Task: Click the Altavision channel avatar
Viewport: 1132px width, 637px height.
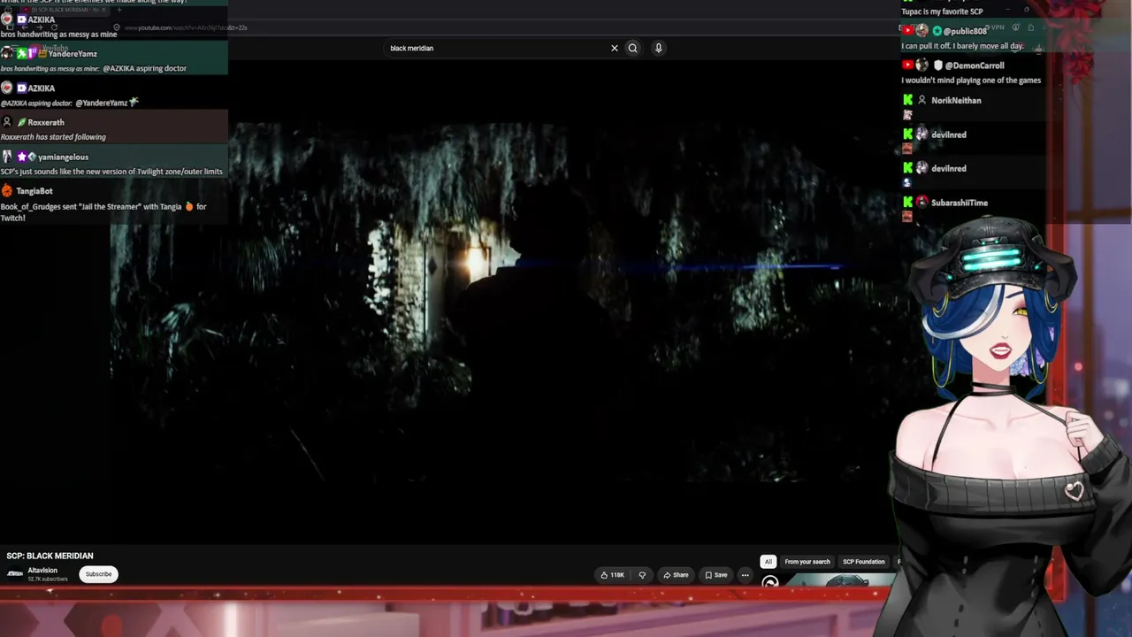Action: click(15, 574)
